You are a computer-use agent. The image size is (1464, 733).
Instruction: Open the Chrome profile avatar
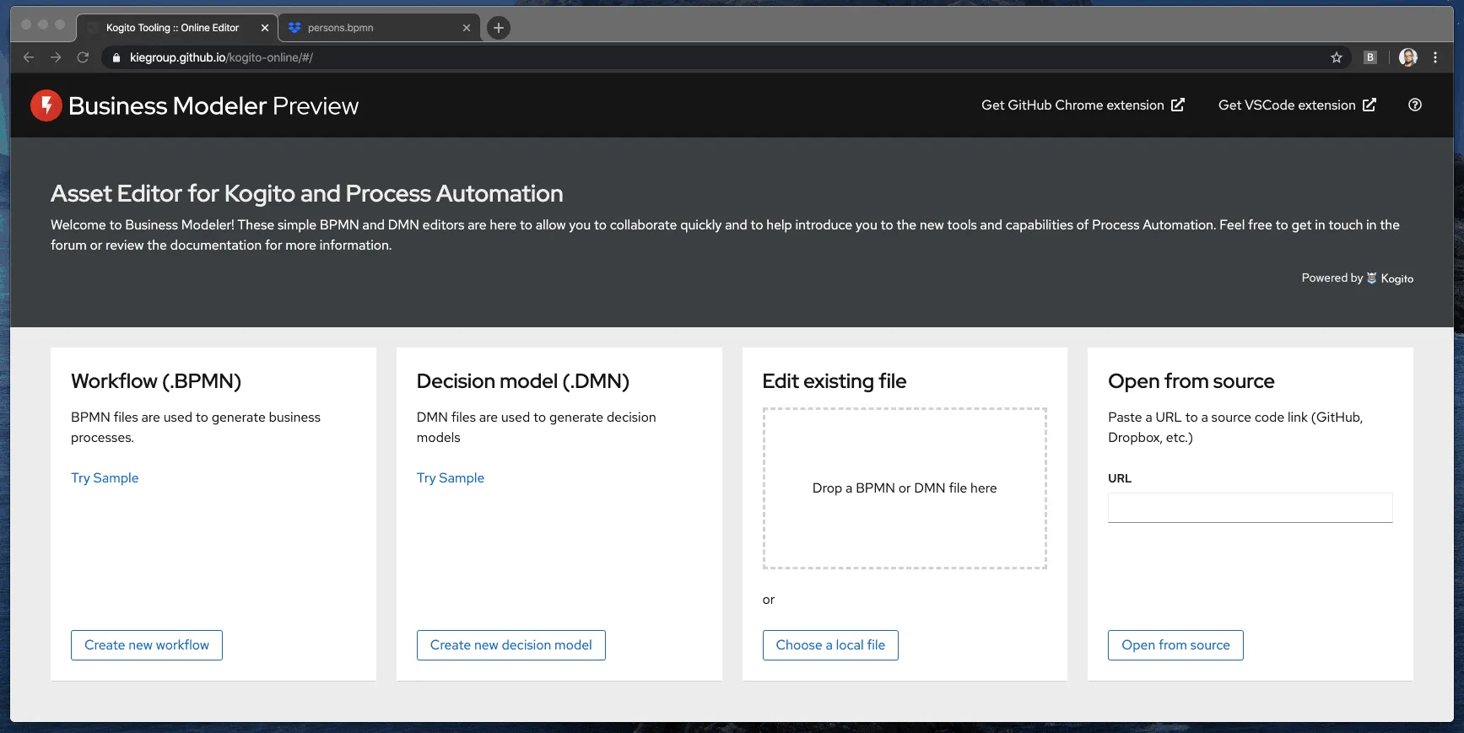click(x=1408, y=57)
